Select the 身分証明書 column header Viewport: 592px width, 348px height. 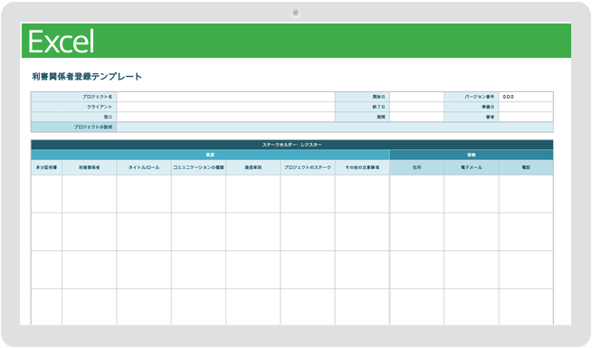[46, 167]
